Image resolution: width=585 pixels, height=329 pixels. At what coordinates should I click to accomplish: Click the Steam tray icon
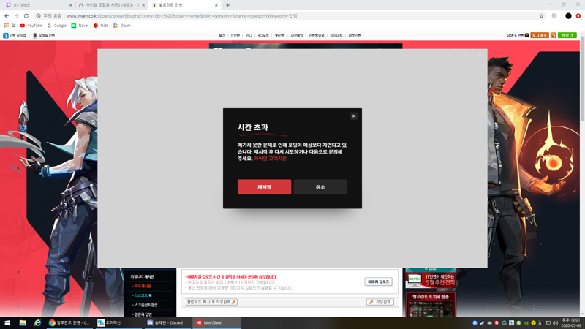pyautogui.click(x=482, y=323)
